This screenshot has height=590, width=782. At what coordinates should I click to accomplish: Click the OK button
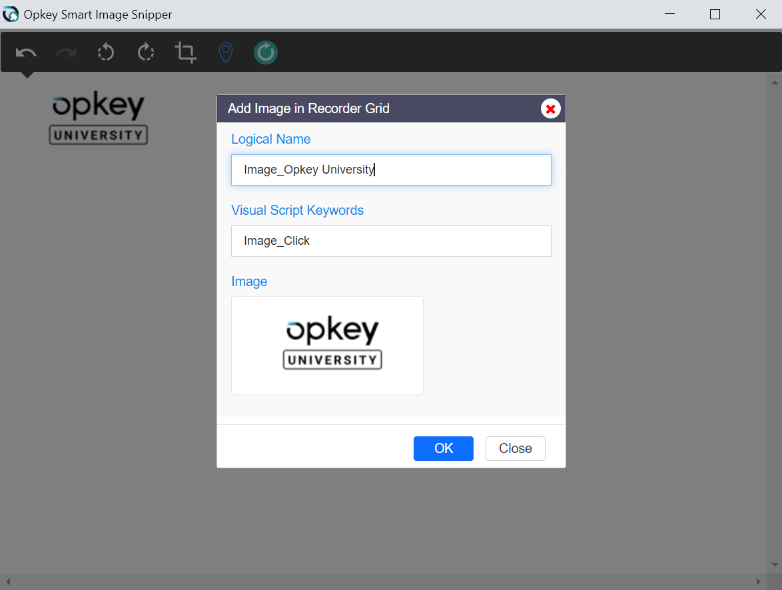444,448
